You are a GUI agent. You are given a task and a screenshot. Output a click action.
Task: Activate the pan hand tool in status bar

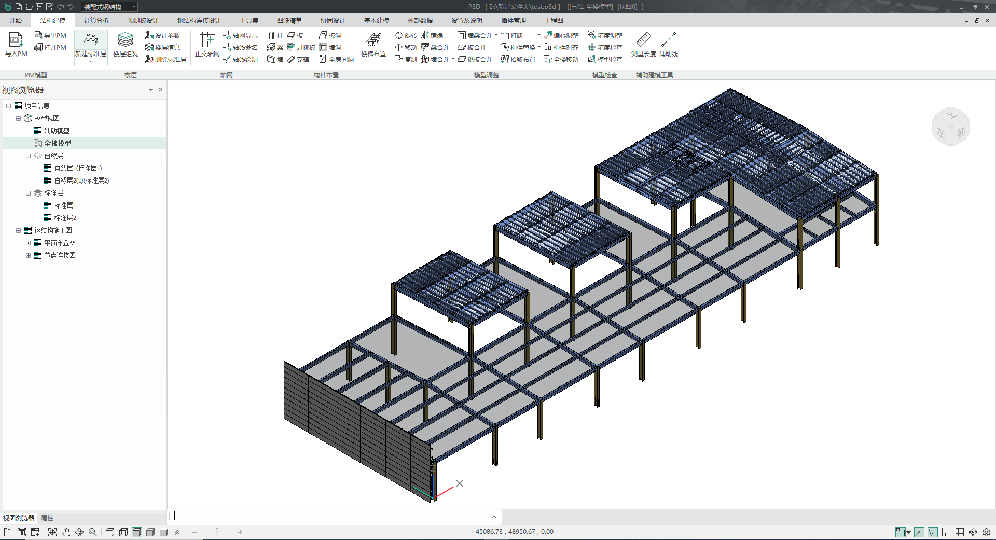coord(66,532)
